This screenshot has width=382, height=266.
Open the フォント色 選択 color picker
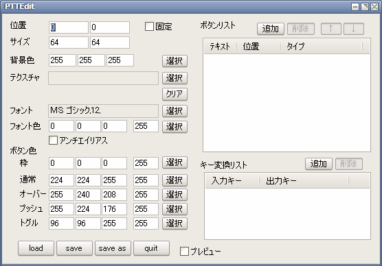click(x=175, y=127)
